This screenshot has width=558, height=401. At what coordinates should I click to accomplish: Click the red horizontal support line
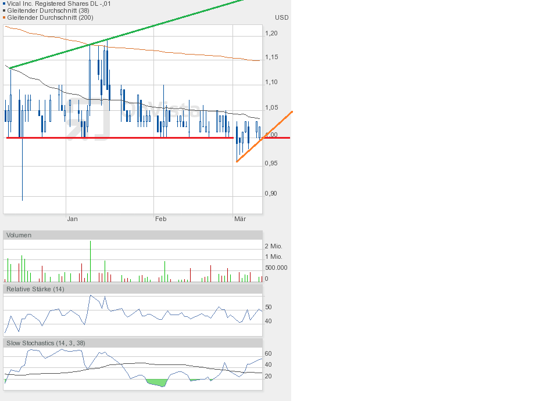point(116,138)
